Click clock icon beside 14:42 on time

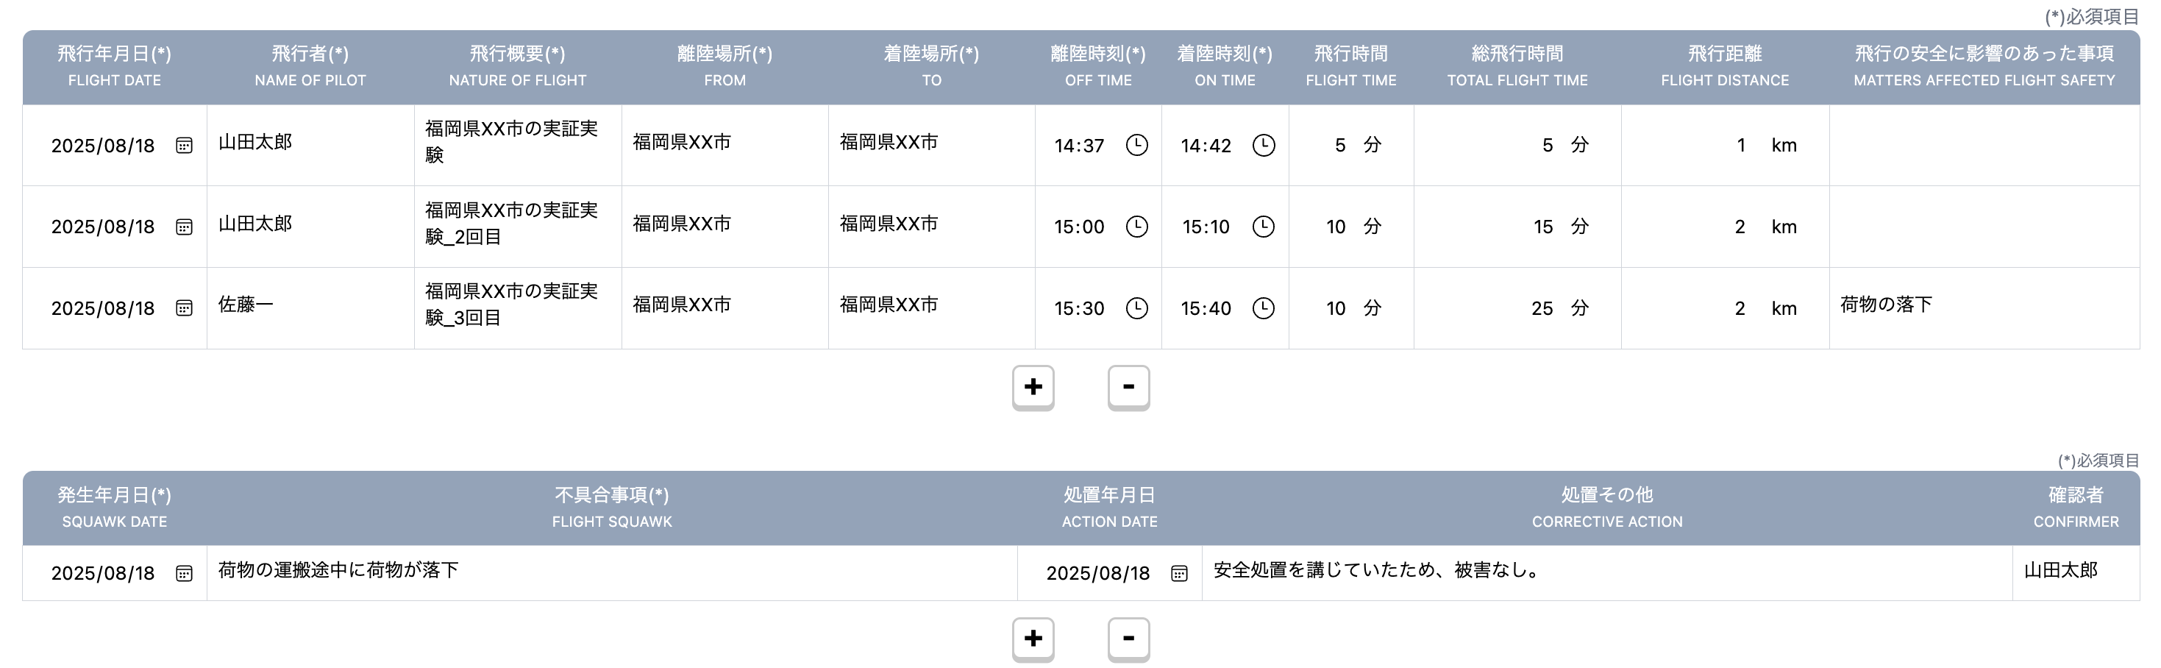[x=1262, y=145]
